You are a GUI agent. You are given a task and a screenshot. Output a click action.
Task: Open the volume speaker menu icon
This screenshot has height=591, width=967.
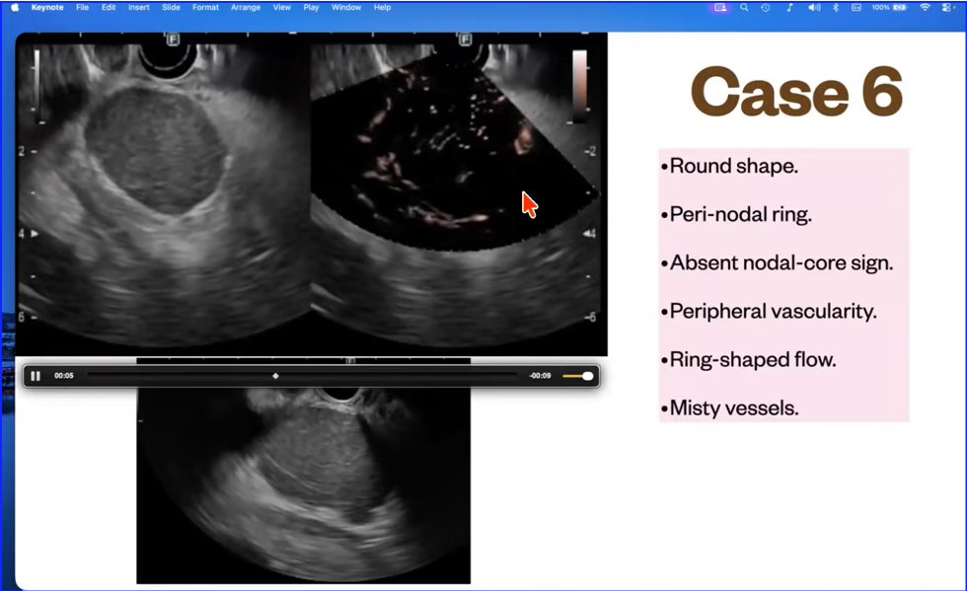tap(814, 8)
